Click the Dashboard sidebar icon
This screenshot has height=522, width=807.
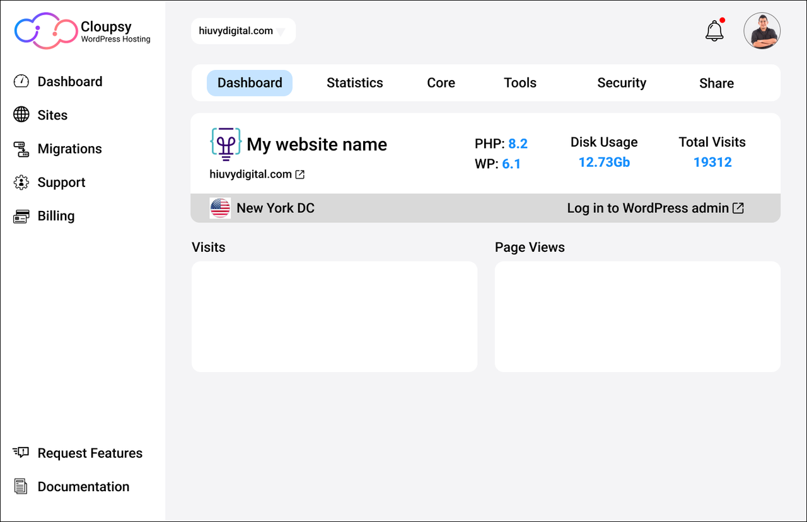(x=21, y=81)
